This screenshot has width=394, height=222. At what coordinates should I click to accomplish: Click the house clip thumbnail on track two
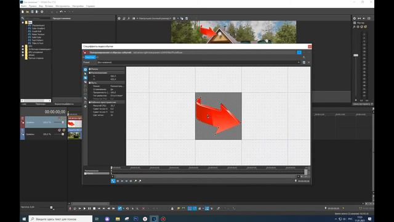(x=75, y=136)
